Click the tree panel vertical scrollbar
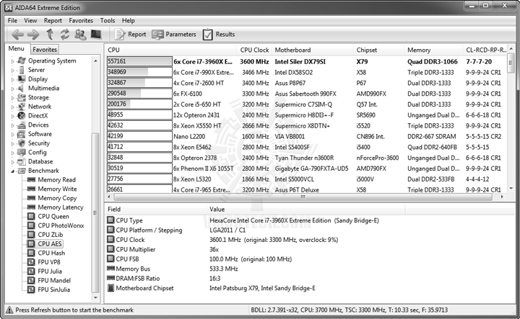This screenshot has width=520, height=319. click(x=95, y=212)
